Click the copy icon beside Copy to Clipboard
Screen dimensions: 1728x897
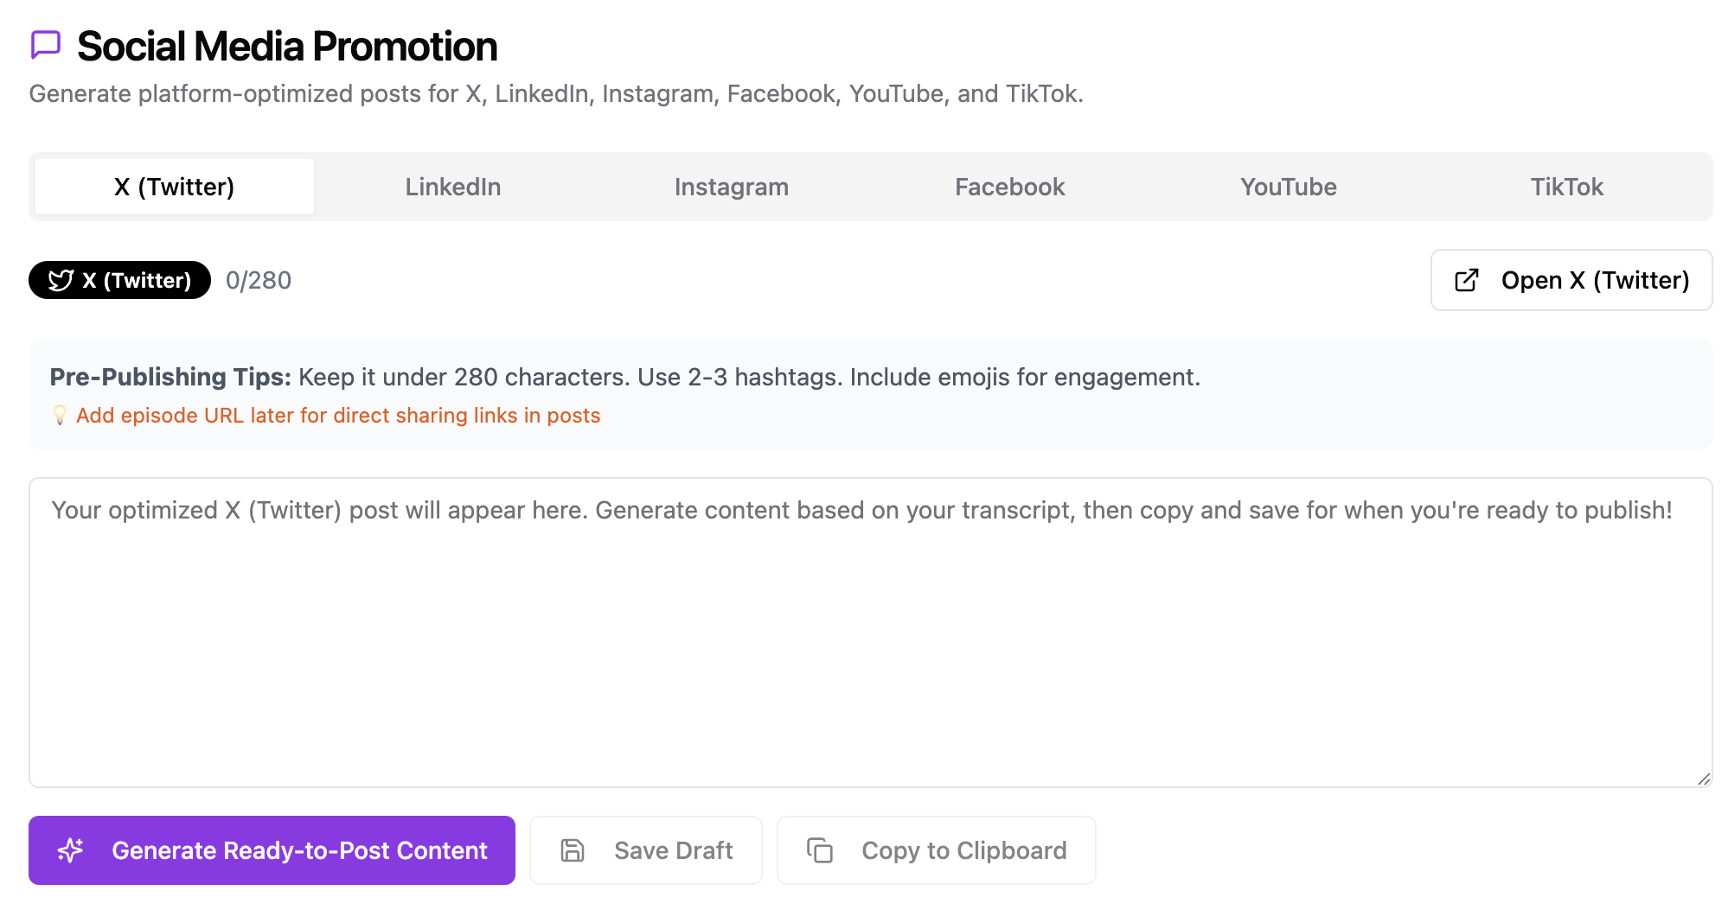[820, 850]
